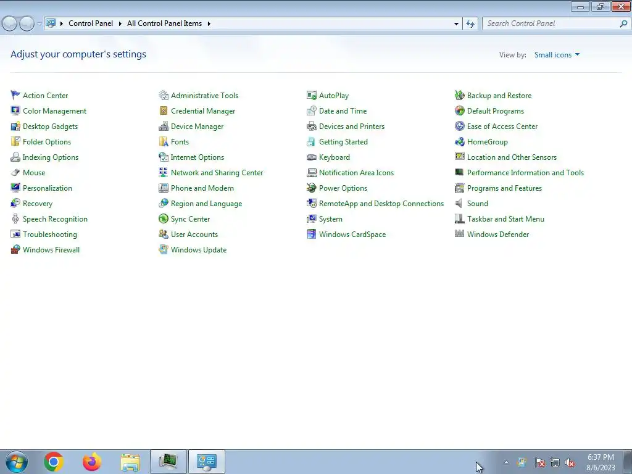Open the Windows Start orb

pos(17,462)
